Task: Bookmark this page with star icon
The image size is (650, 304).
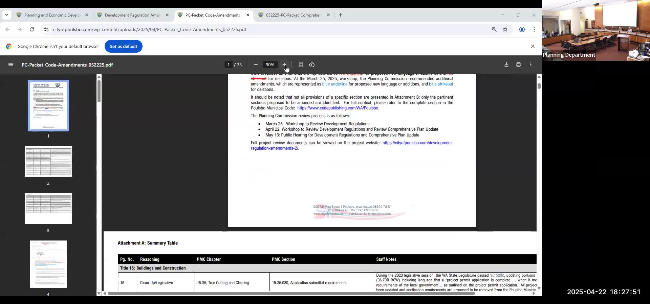Action: coord(505,29)
